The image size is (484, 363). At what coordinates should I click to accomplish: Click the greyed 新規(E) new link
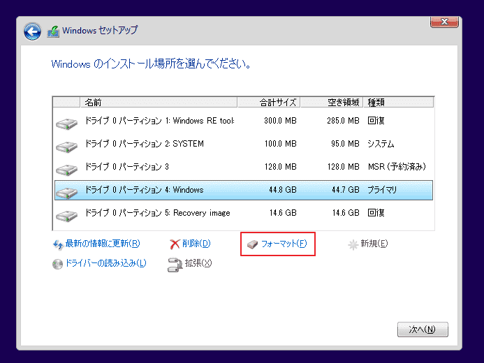pos(374,244)
